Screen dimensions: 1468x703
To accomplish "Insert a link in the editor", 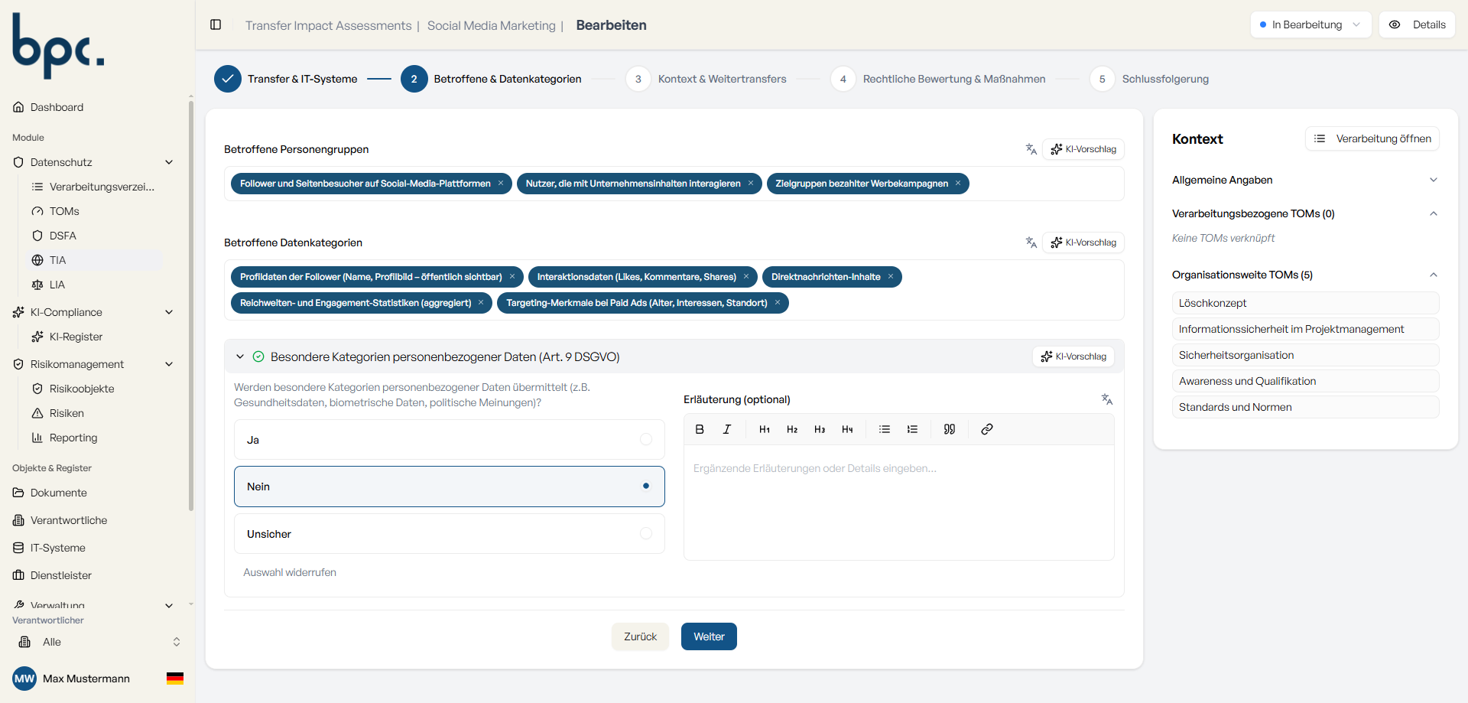I will (x=987, y=429).
